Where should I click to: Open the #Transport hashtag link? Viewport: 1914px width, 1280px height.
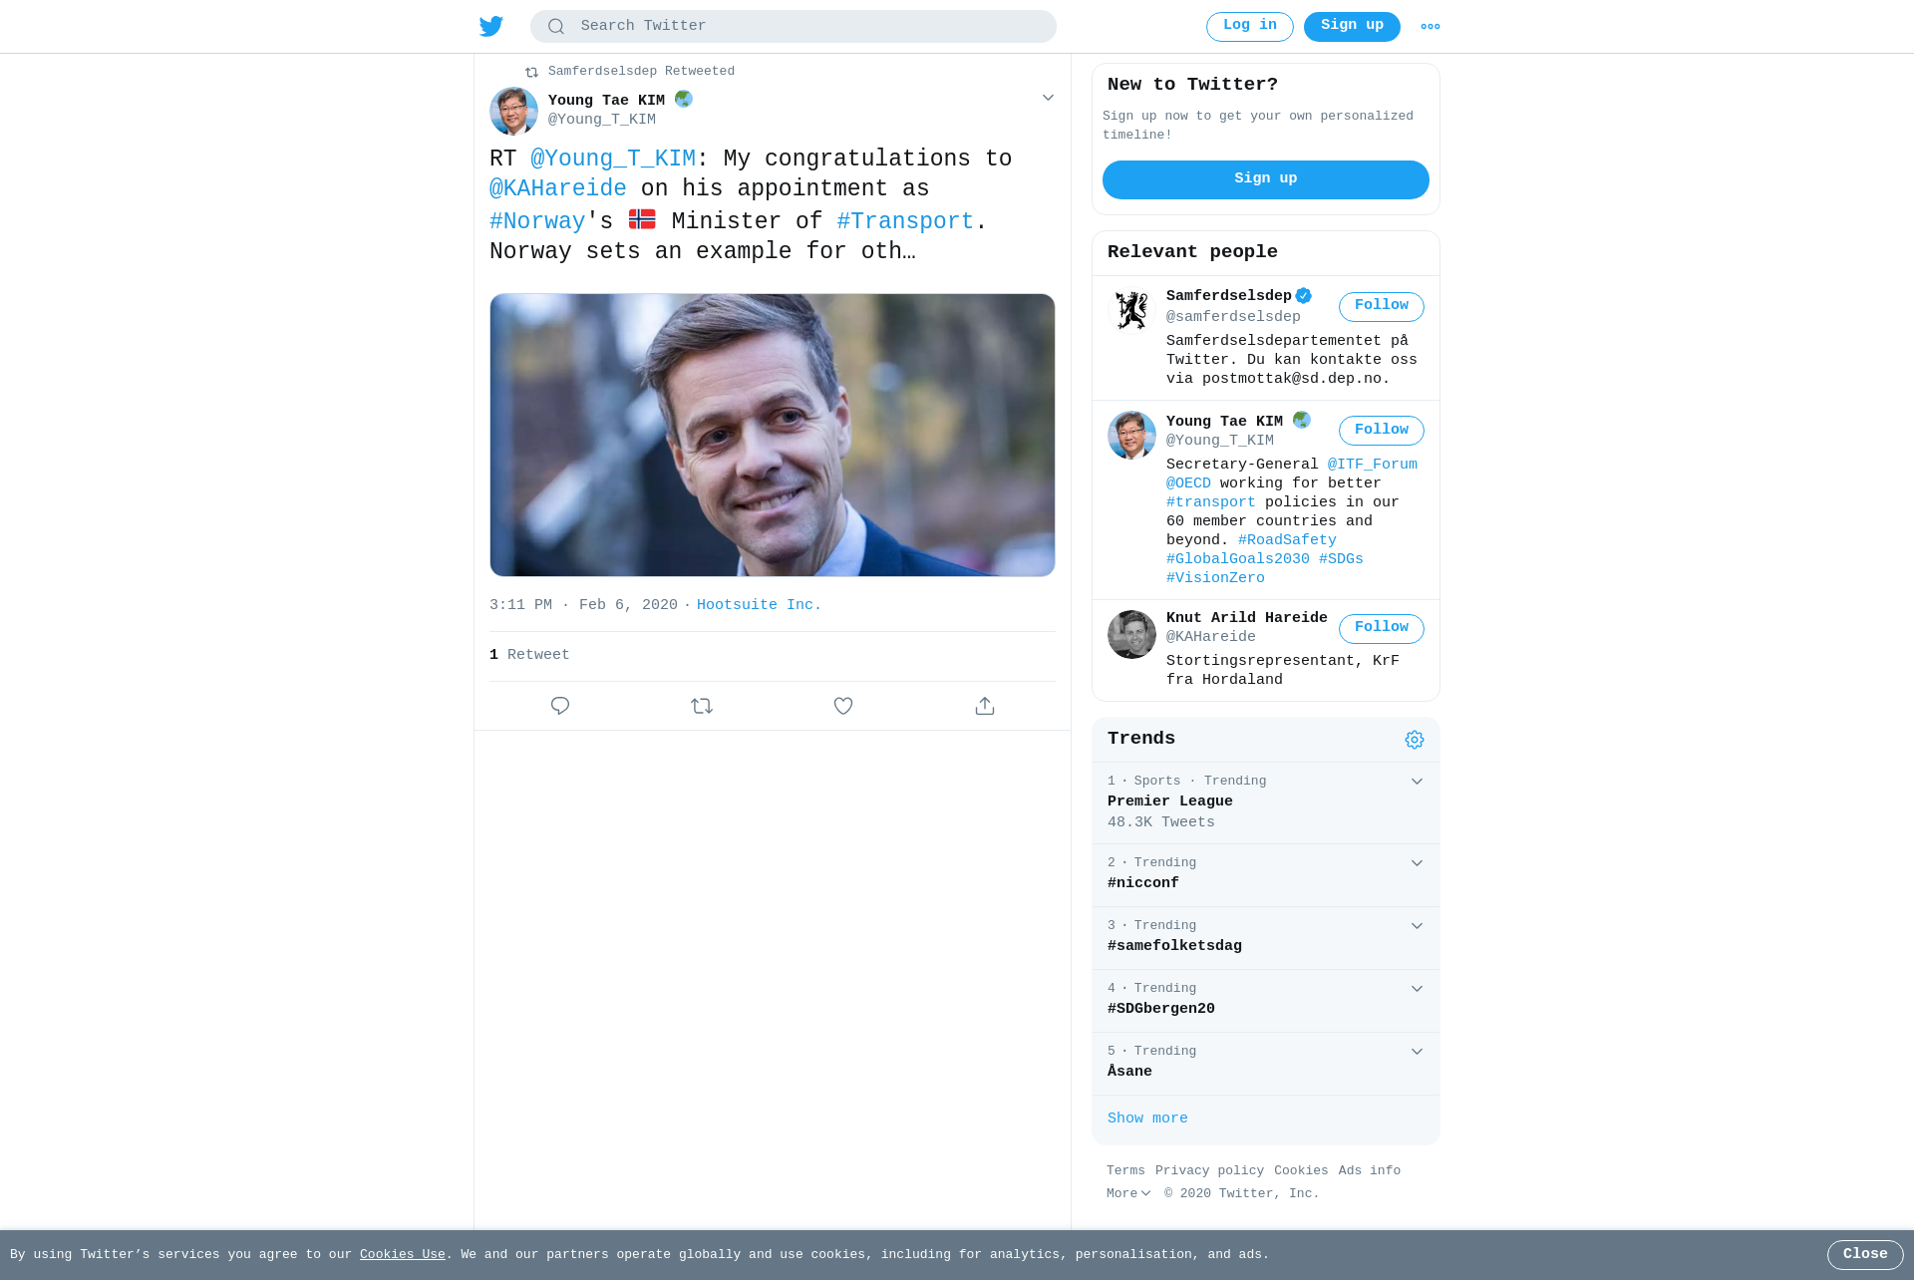point(905,221)
